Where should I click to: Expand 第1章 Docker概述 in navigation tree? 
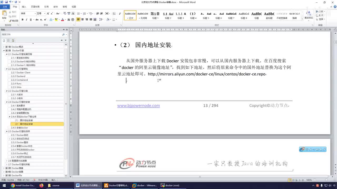4,47
